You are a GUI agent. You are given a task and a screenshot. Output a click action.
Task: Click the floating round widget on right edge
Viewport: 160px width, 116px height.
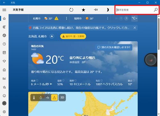[x=151, y=60]
